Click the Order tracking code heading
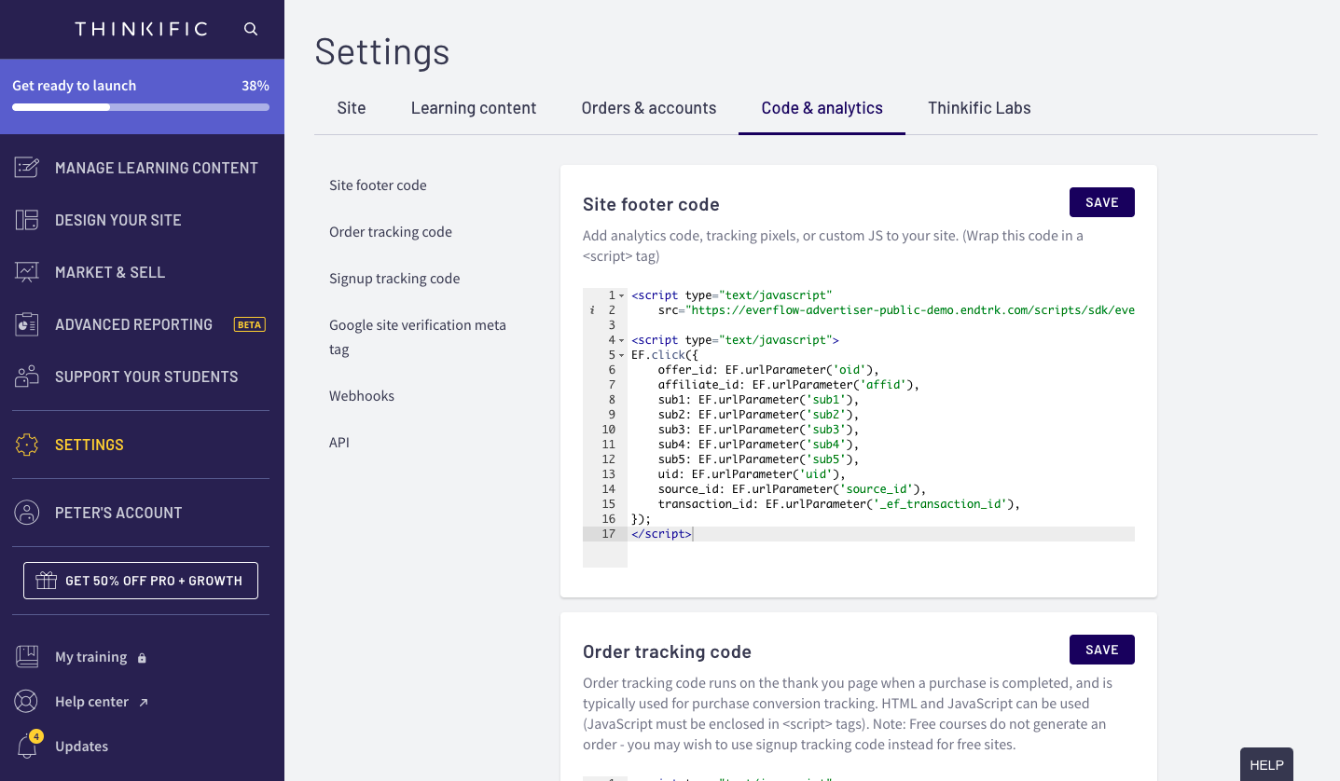Image resolution: width=1340 pixels, height=781 pixels. coord(667,651)
